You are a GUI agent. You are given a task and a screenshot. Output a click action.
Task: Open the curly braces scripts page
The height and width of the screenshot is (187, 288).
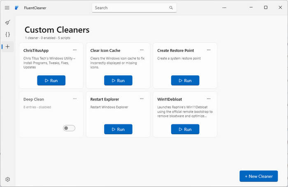point(7,34)
